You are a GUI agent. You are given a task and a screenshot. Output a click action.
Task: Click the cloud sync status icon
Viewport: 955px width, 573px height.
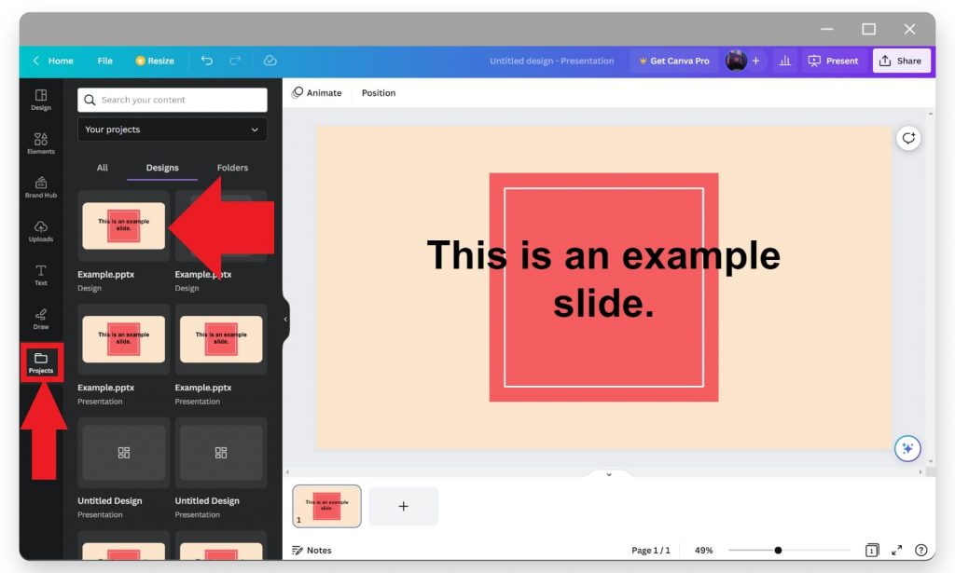pyautogui.click(x=270, y=60)
